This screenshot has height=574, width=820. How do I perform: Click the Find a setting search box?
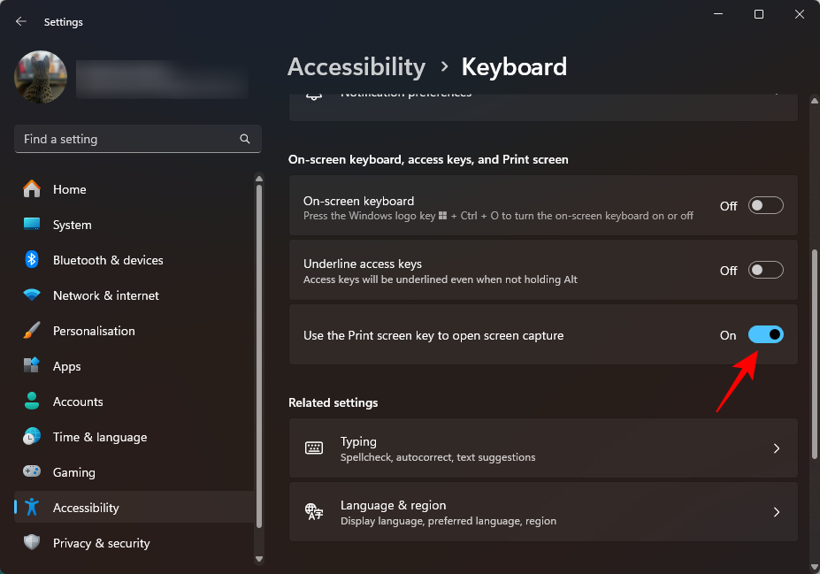click(x=128, y=139)
